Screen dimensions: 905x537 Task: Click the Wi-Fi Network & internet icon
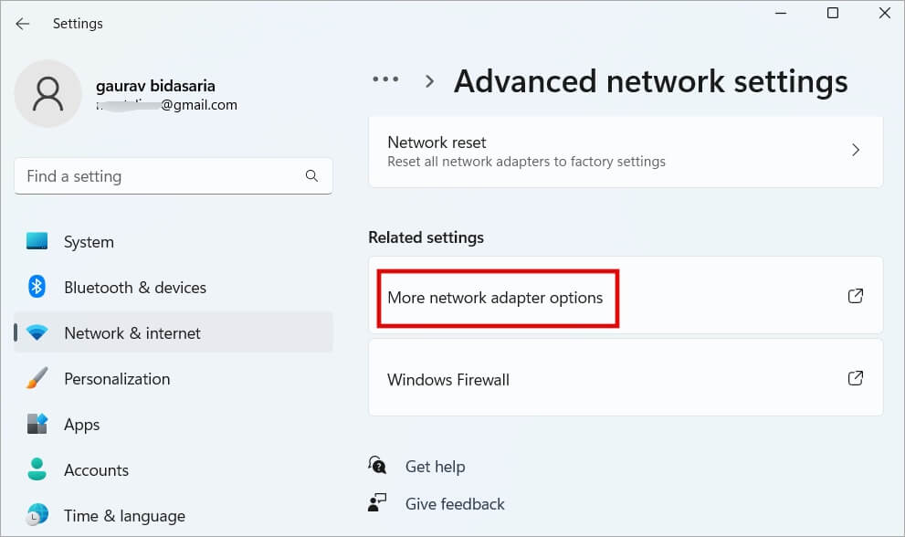click(37, 332)
